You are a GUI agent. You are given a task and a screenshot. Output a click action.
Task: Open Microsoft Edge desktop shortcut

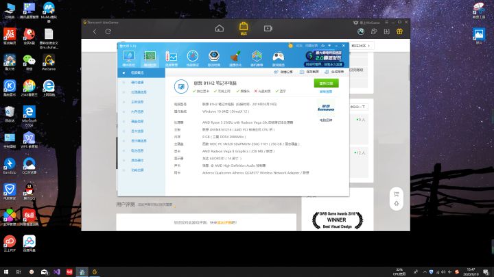[29, 116]
